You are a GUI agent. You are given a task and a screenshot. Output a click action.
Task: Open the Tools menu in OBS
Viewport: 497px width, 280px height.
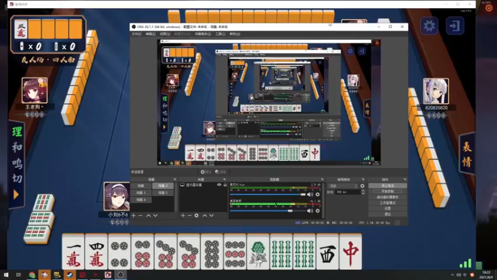(x=221, y=34)
